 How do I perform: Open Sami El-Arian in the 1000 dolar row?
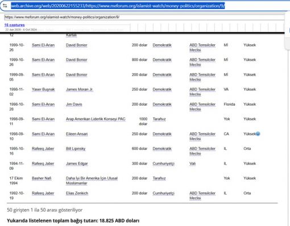[x=43, y=119]
